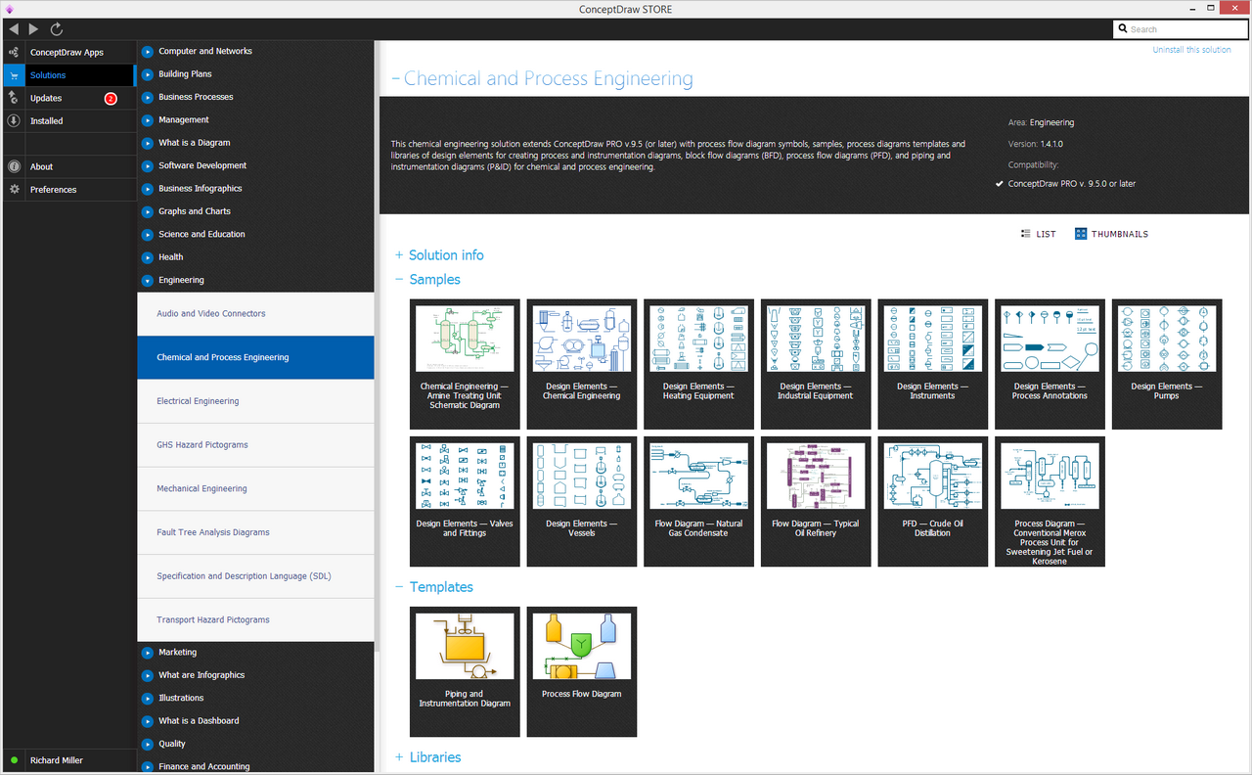Select Electrical Engineering solution
This screenshot has width=1252, height=775.
tap(255, 401)
